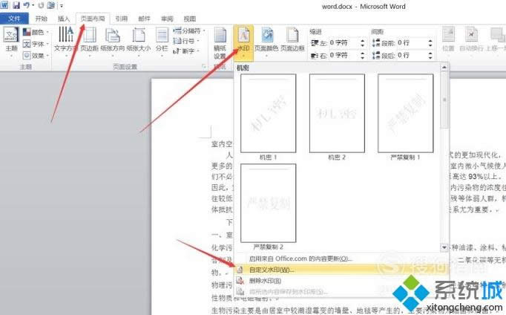Click the 段后 spacing spinner arrows
Viewport: 506px width, 315px height.
[430, 55]
